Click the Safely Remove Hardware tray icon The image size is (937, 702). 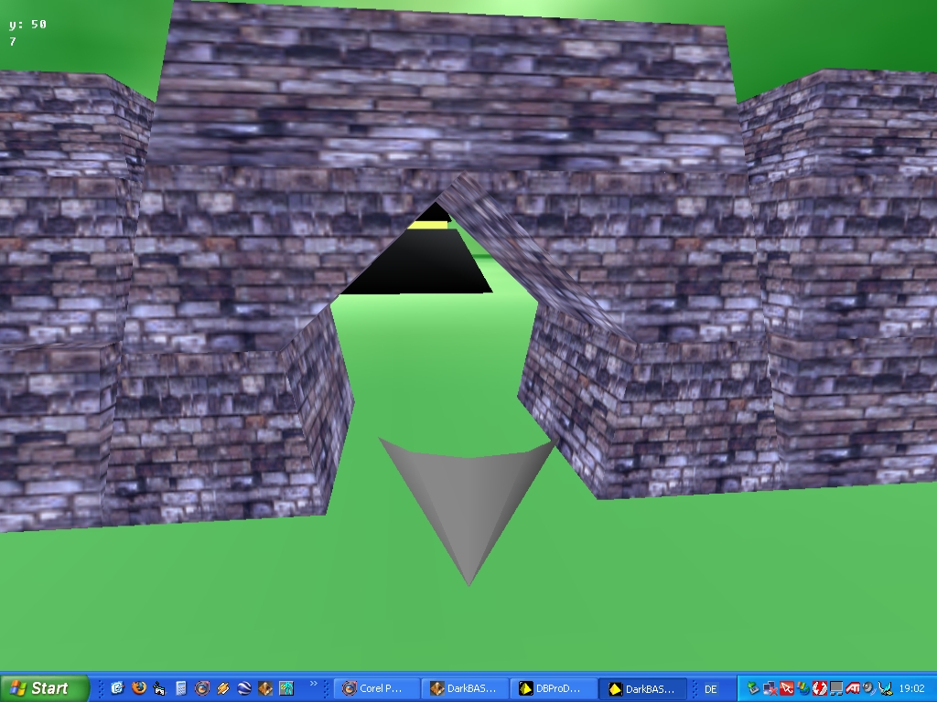(753, 688)
